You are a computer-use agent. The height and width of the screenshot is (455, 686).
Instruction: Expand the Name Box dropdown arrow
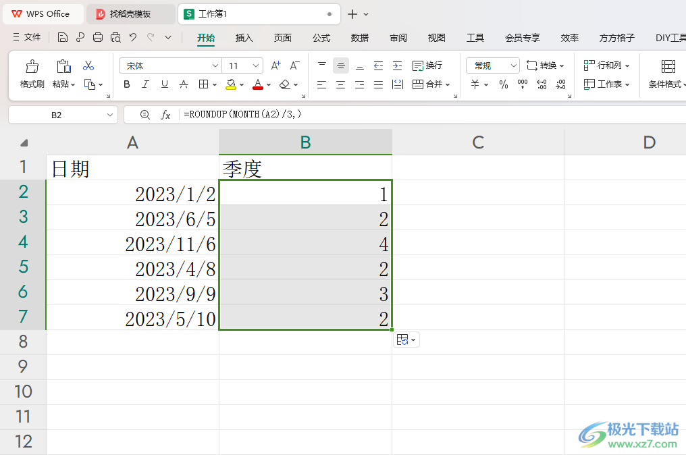110,115
